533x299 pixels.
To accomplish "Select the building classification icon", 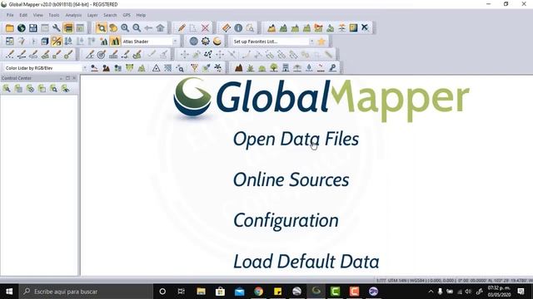I will click(286, 68).
